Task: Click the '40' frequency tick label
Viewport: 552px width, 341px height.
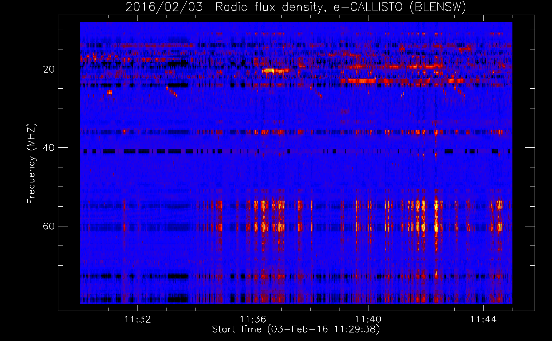Action: (49, 148)
